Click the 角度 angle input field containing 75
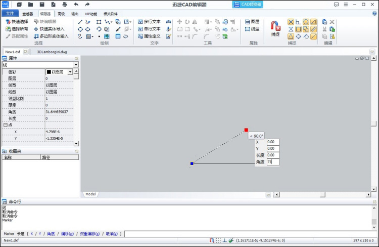Image resolution: width=379 pixels, height=247 pixels. tap(273, 162)
